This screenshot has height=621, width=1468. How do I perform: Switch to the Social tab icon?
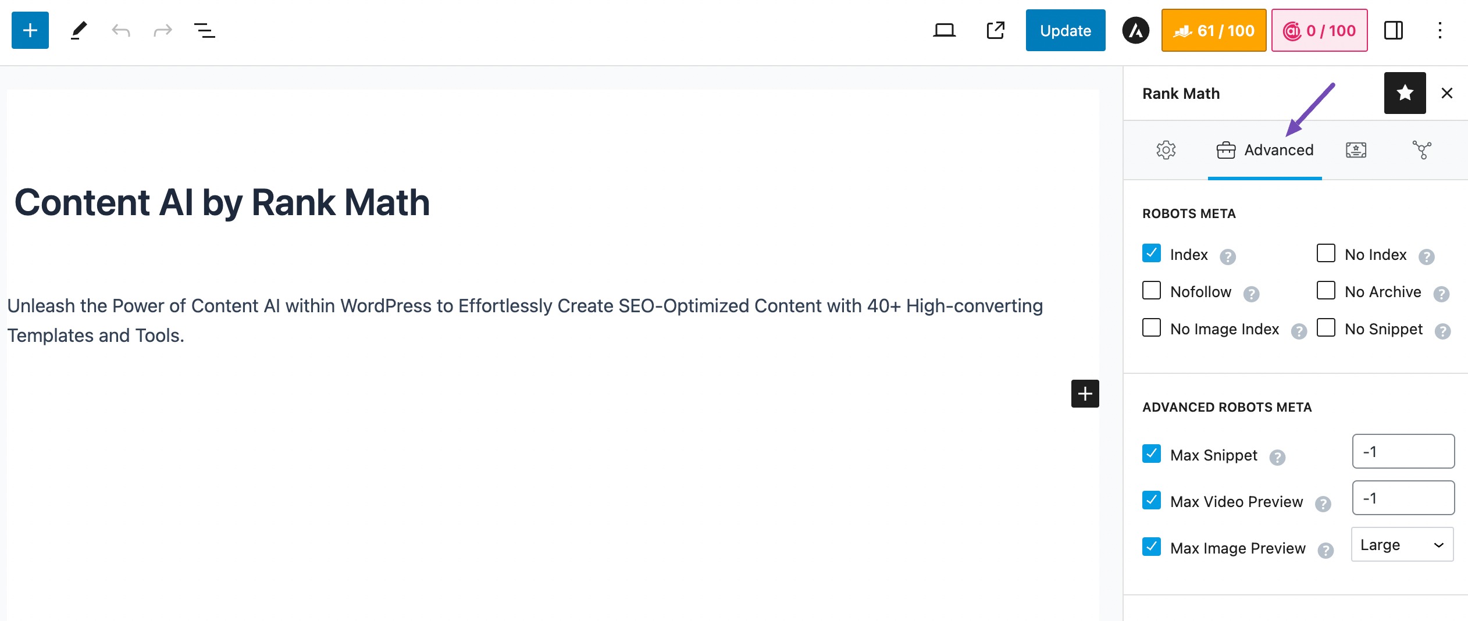click(x=1422, y=150)
